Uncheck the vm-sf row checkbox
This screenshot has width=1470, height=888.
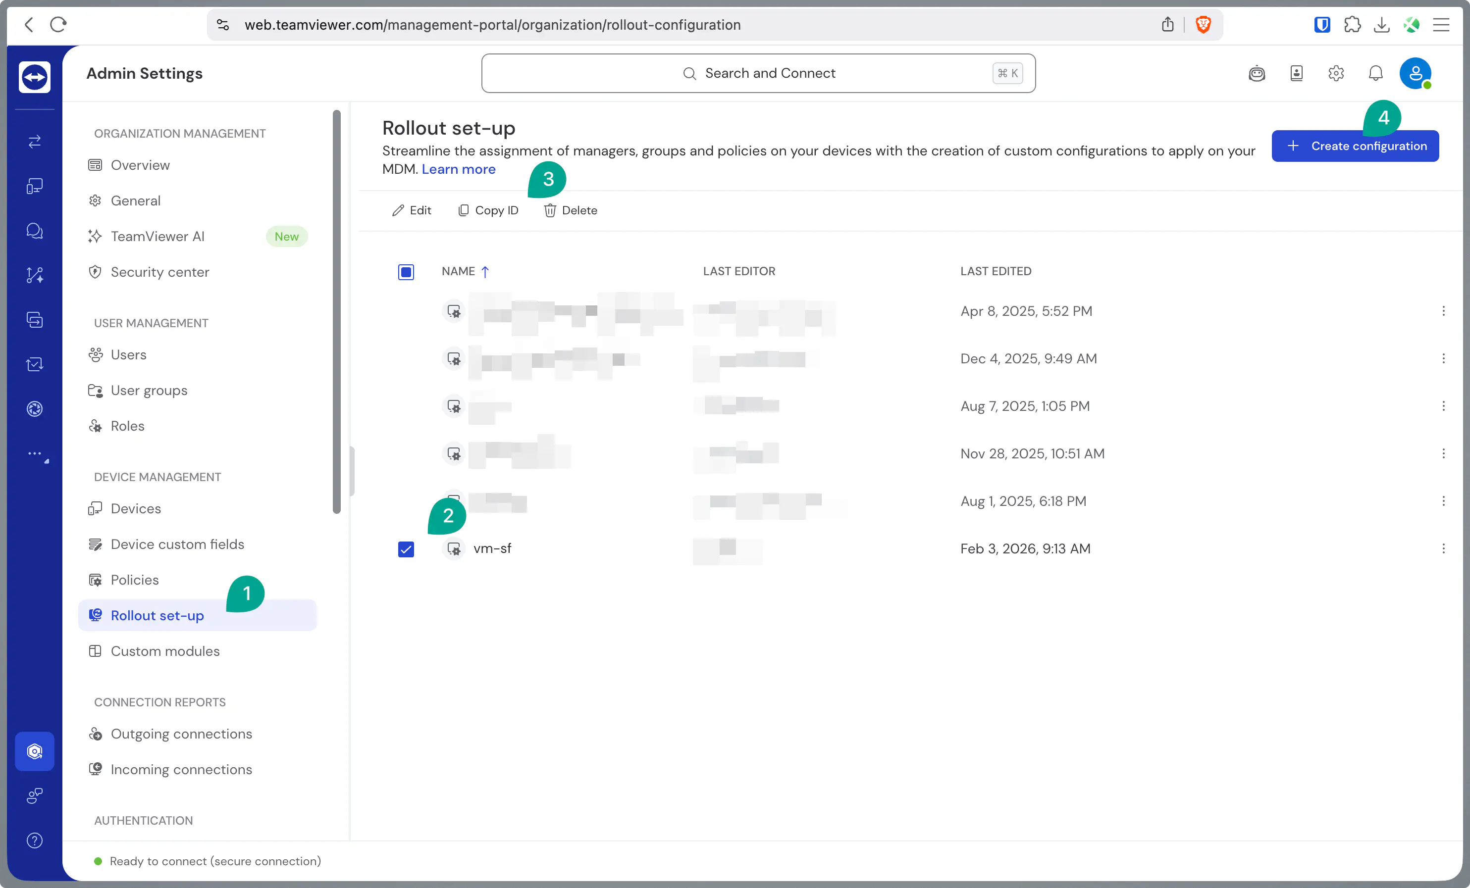[406, 548]
